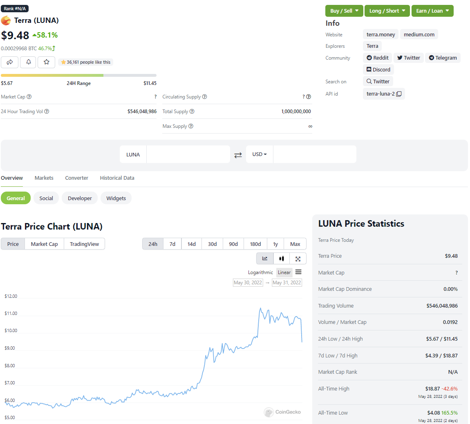Click the share arrow icon button

click(x=9, y=62)
